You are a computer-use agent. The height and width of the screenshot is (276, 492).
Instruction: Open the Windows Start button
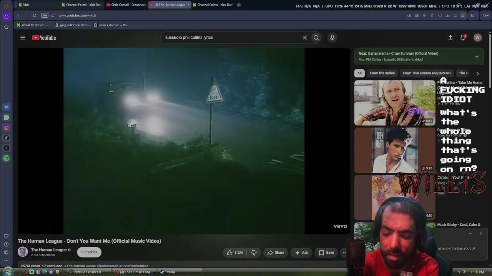click(x=8, y=272)
